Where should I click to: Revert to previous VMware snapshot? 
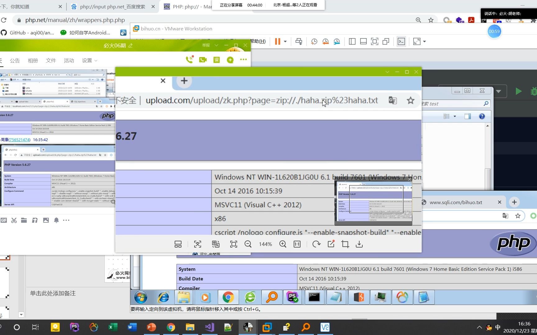[x=325, y=41]
